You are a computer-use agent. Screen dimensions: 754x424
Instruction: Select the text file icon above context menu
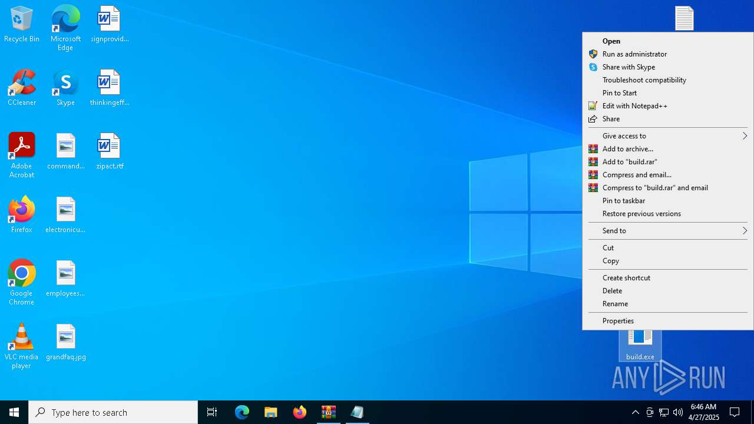(x=684, y=18)
